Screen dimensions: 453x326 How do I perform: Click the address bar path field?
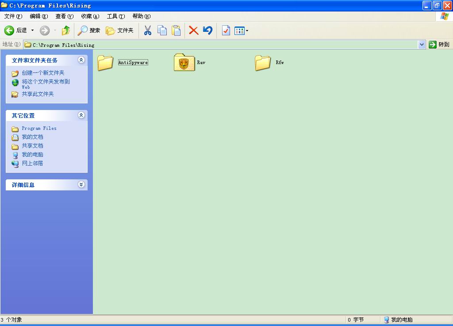pos(221,45)
